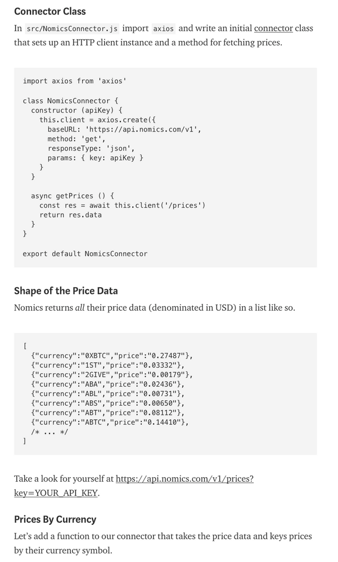
Task: Click the "Shape of the Price Data" heading
Action: pyautogui.click(x=66, y=291)
